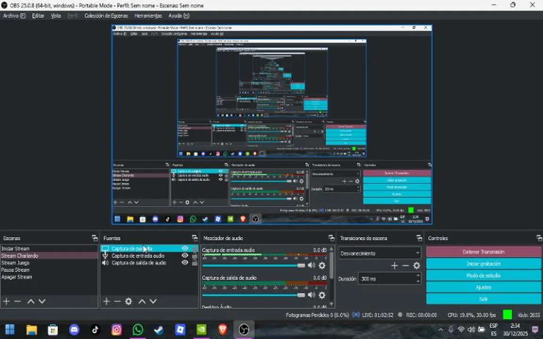The image size is (543, 339).
Task: Open Steam from the taskbar
Action: [x=159, y=330]
